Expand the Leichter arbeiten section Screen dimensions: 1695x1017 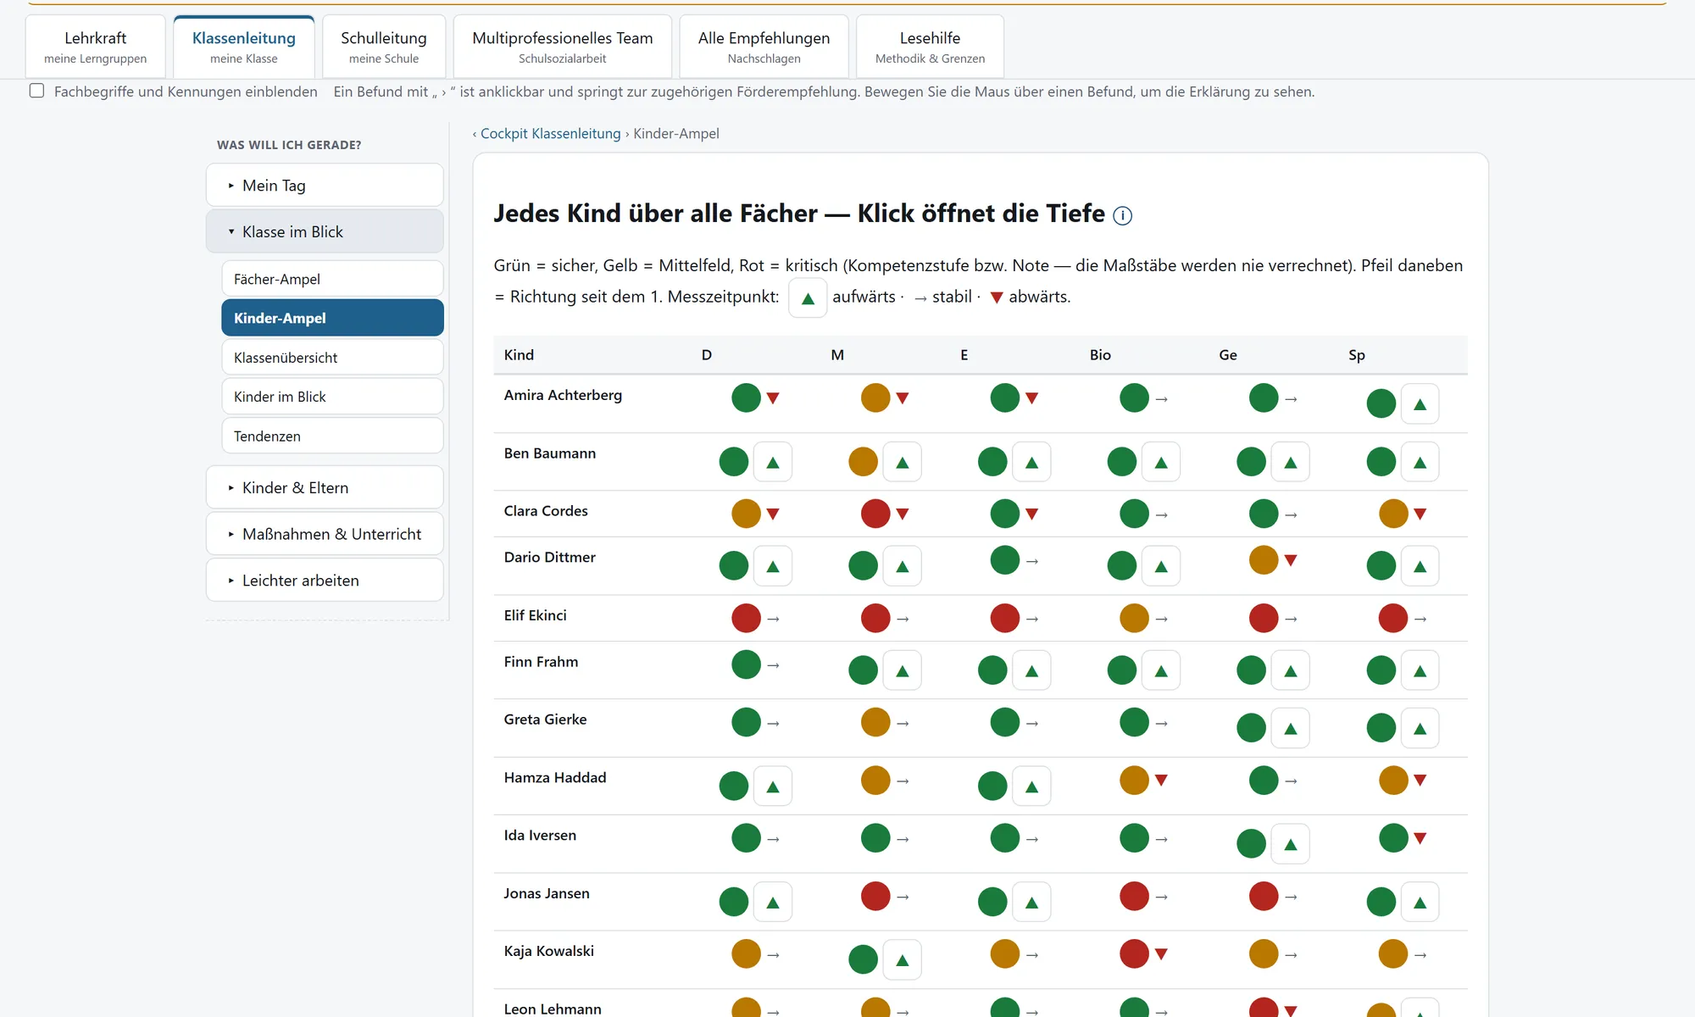click(325, 581)
